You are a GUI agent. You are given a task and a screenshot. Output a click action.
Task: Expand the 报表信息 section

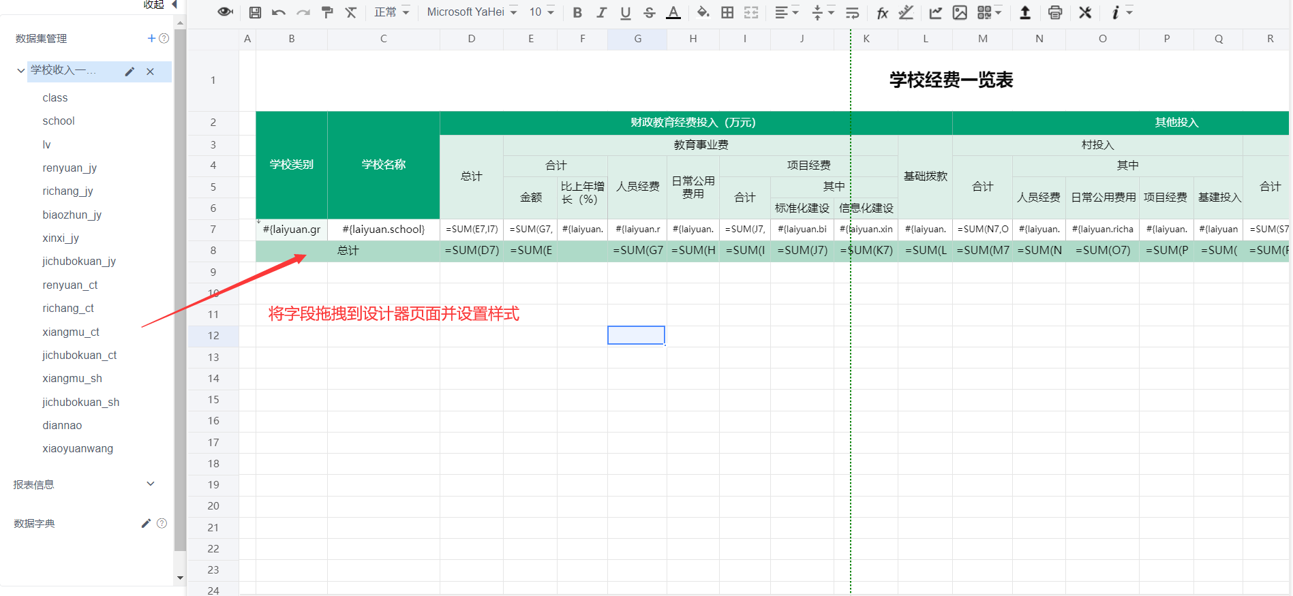[x=151, y=484]
